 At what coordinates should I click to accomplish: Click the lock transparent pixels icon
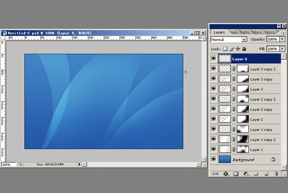click(x=225, y=49)
